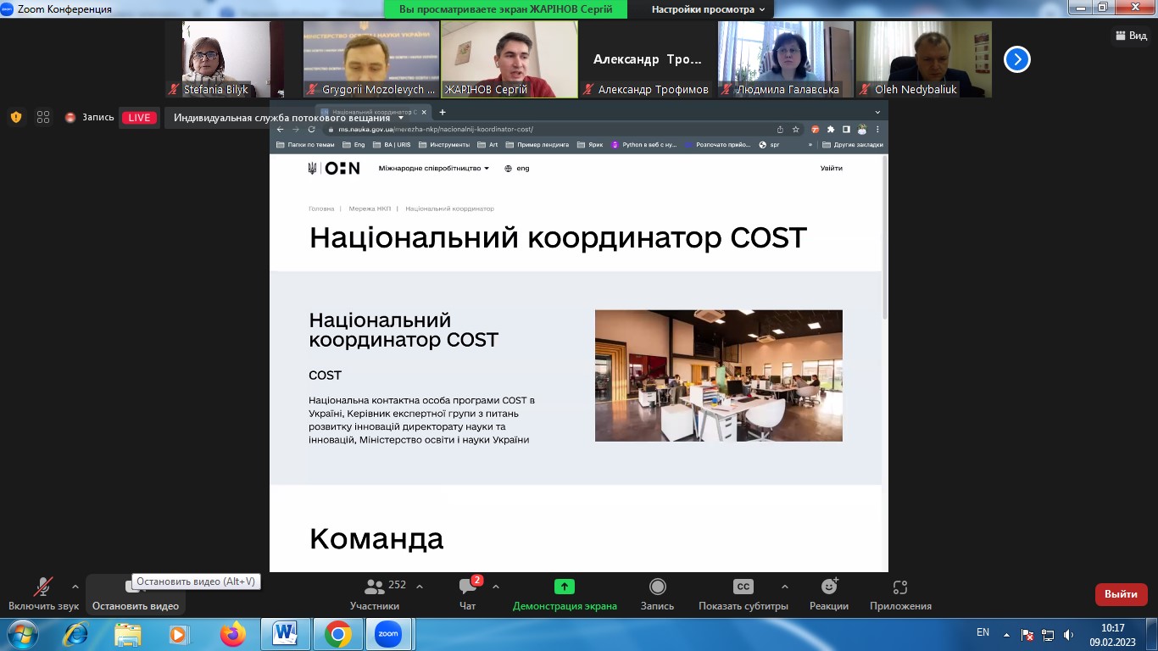Open Инструменты bookmark folder

(444, 145)
